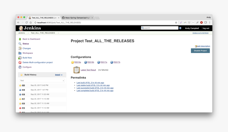Screen dimensions: 228x132
Task: Expand breadcrumb arrow after Jenkins
Action: 28,33
